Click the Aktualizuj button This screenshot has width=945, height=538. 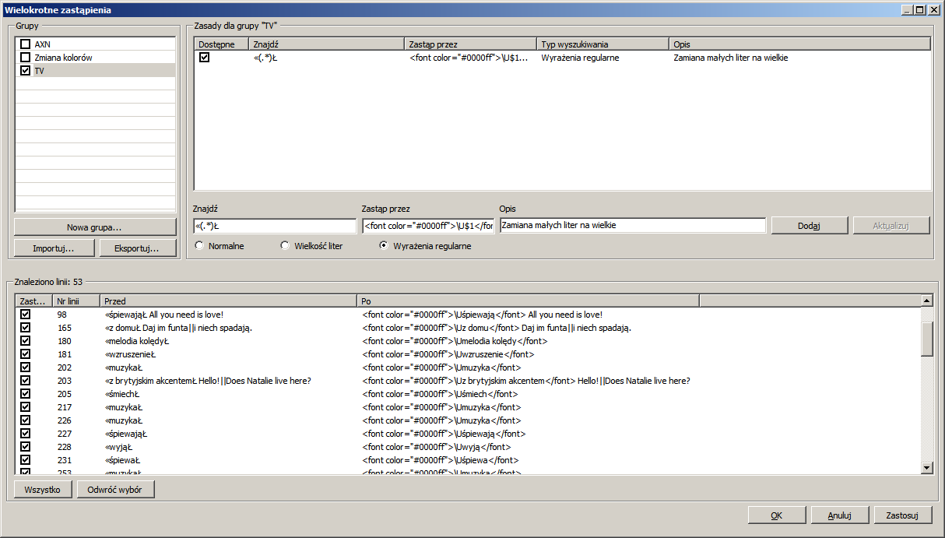[891, 225]
